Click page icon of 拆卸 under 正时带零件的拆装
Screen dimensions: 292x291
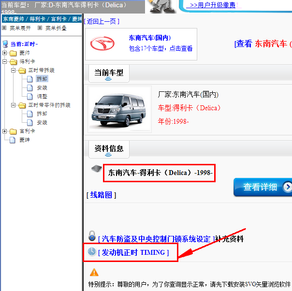(x=30, y=114)
